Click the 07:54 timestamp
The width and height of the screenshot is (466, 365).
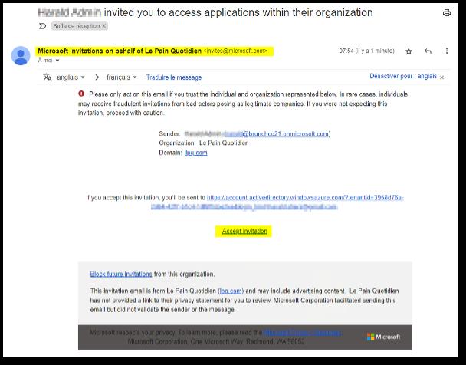click(x=366, y=51)
